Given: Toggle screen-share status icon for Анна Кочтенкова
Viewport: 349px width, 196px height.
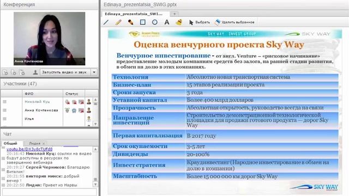Looking at the screenshot, I should point(81,110).
